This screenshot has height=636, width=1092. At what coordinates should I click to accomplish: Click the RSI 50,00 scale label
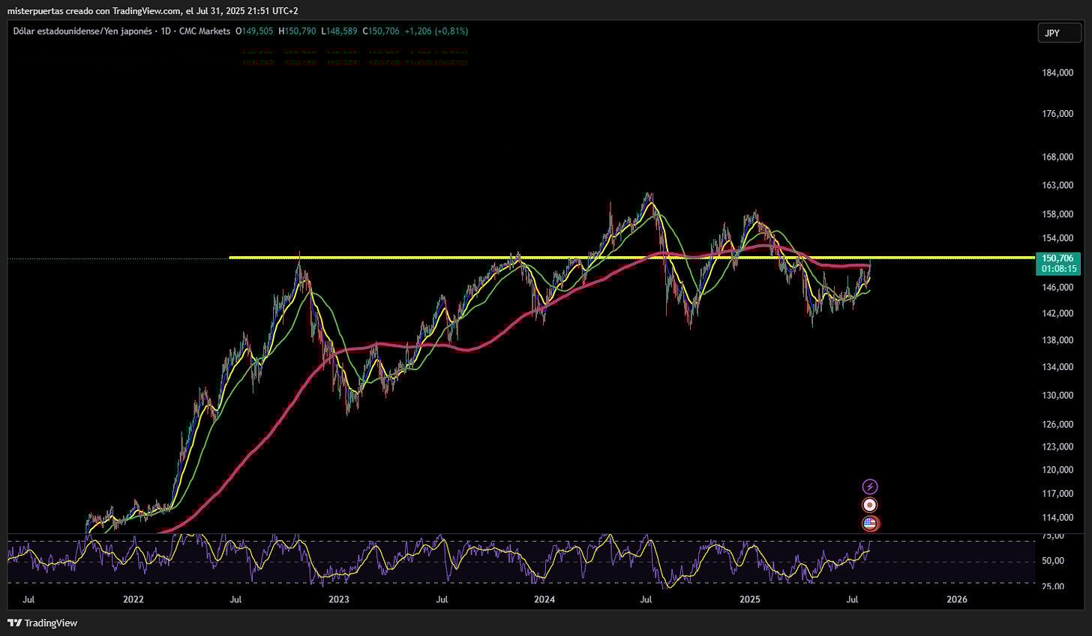click(1053, 561)
